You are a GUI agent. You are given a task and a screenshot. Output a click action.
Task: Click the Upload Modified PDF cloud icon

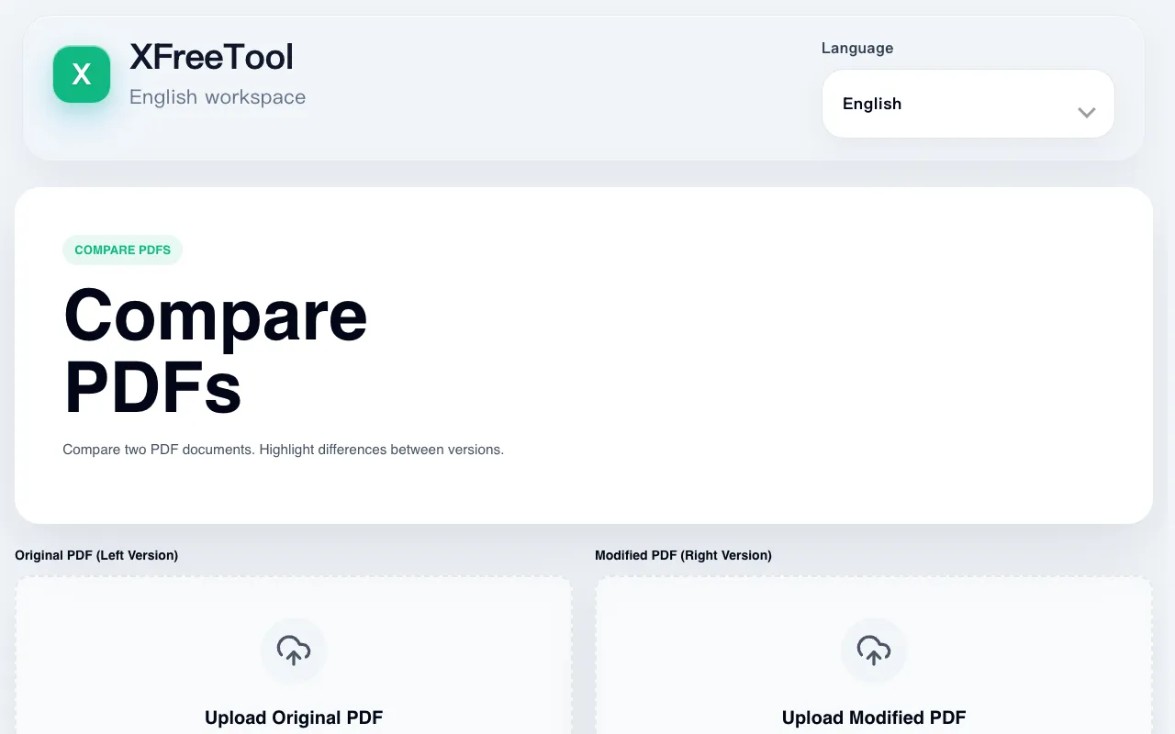click(x=874, y=651)
